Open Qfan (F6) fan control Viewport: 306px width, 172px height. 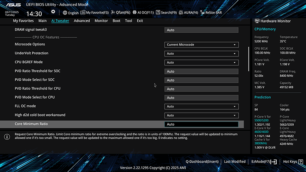click(x=107, y=13)
